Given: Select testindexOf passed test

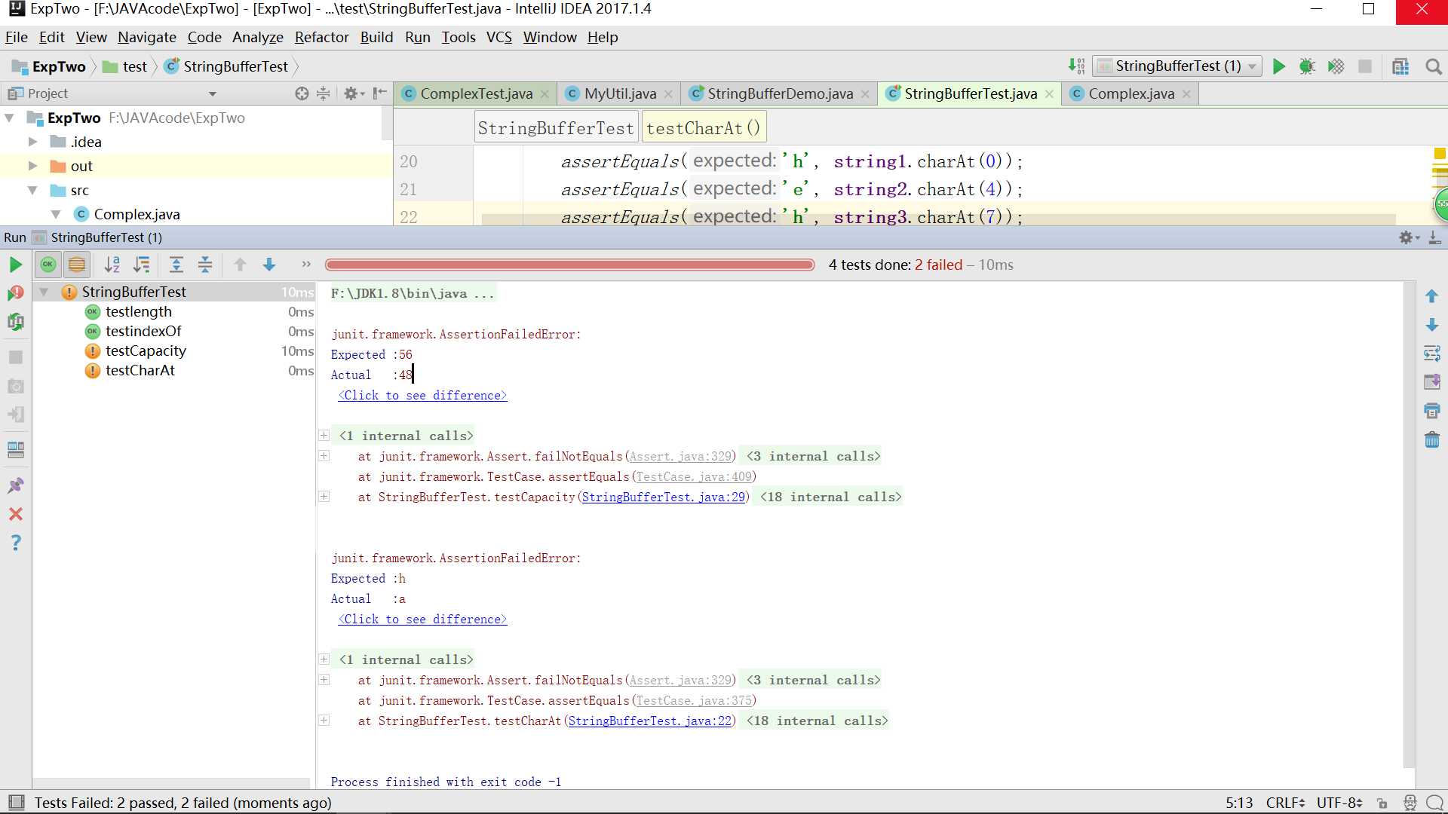Looking at the screenshot, I should pos(143,331).
